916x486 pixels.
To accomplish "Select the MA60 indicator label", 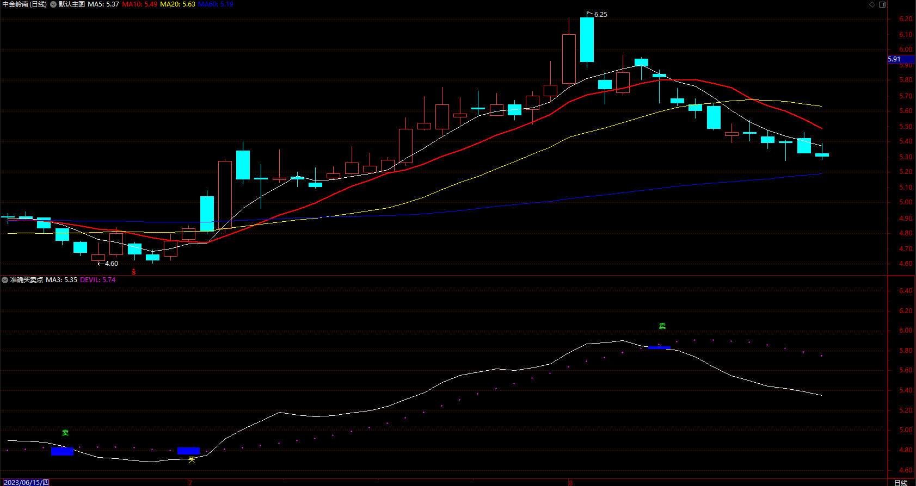I will point(216,4).
